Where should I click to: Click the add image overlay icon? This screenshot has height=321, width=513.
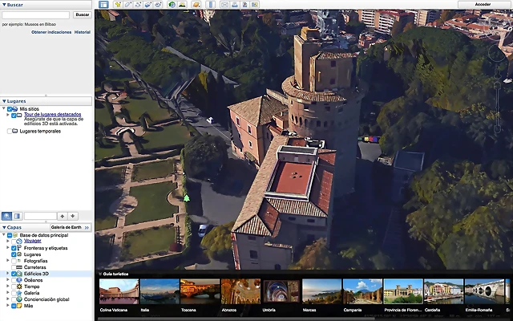pos(147,5)
